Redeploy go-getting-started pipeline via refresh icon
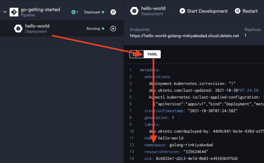 click(x=113, y=12)
